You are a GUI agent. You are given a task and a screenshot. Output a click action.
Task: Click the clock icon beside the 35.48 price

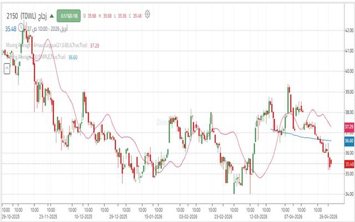[22, 27]
